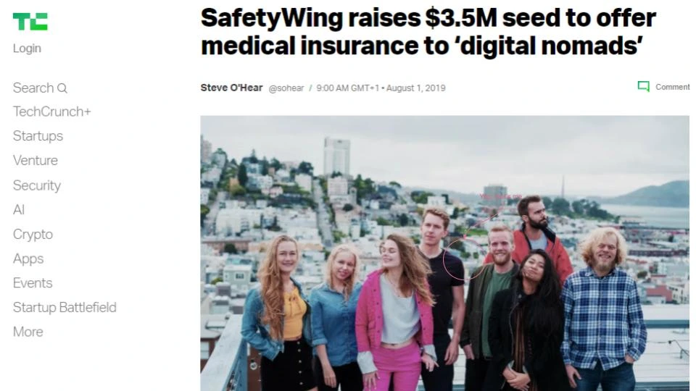Image resolution: width=696 pixels, height=391 pixels.
Task: Open the Search menu item
Action: coord(40,88)
